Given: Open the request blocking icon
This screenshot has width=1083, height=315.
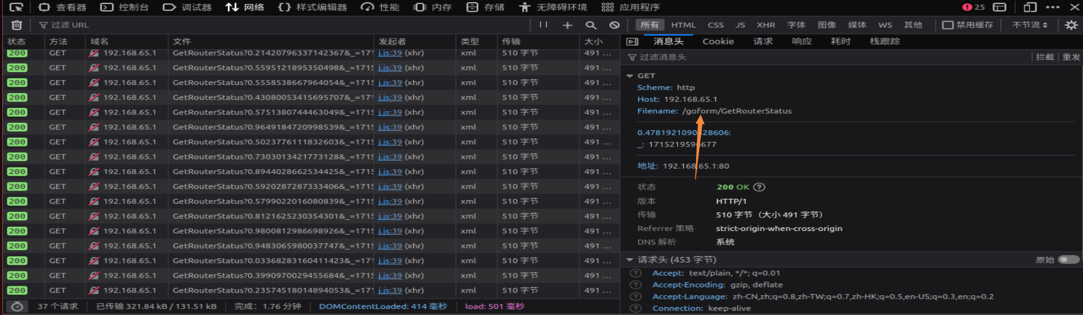Looking at the screenshot, I should point(614,25).
